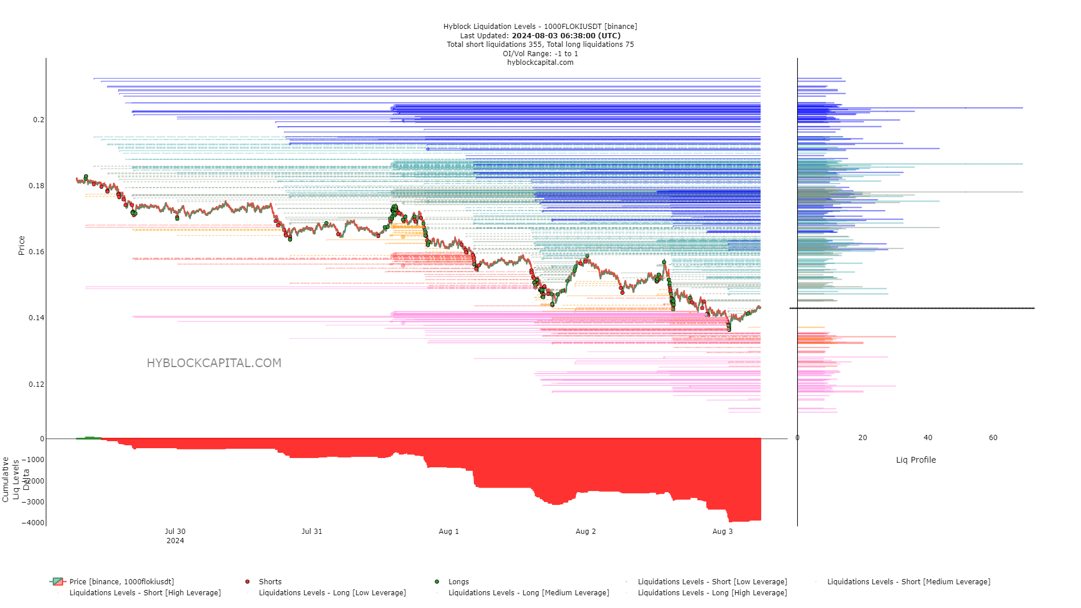Screen dimensions: 1081x608
Task: Click the 0.18 price axis tick
Action: 36,185
